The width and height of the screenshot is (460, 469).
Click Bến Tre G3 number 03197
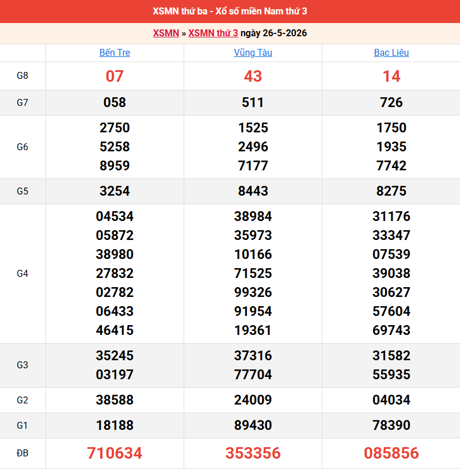pyautogui.click(x=115, y=375)
